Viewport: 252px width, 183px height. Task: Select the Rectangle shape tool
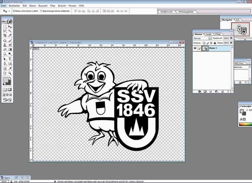(10, 63)
